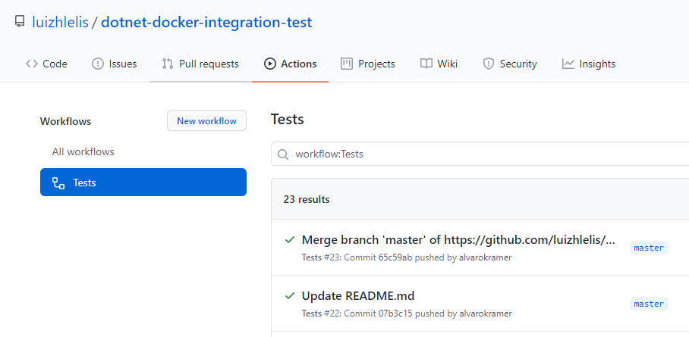This screenshot has height=337, width=689.
Task: Click success checkmark for Merge branch run
Action: point(290,239)
